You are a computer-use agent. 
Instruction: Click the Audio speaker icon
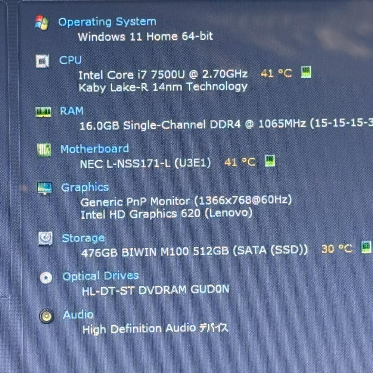pyautogui.click(x=46, y=316)
